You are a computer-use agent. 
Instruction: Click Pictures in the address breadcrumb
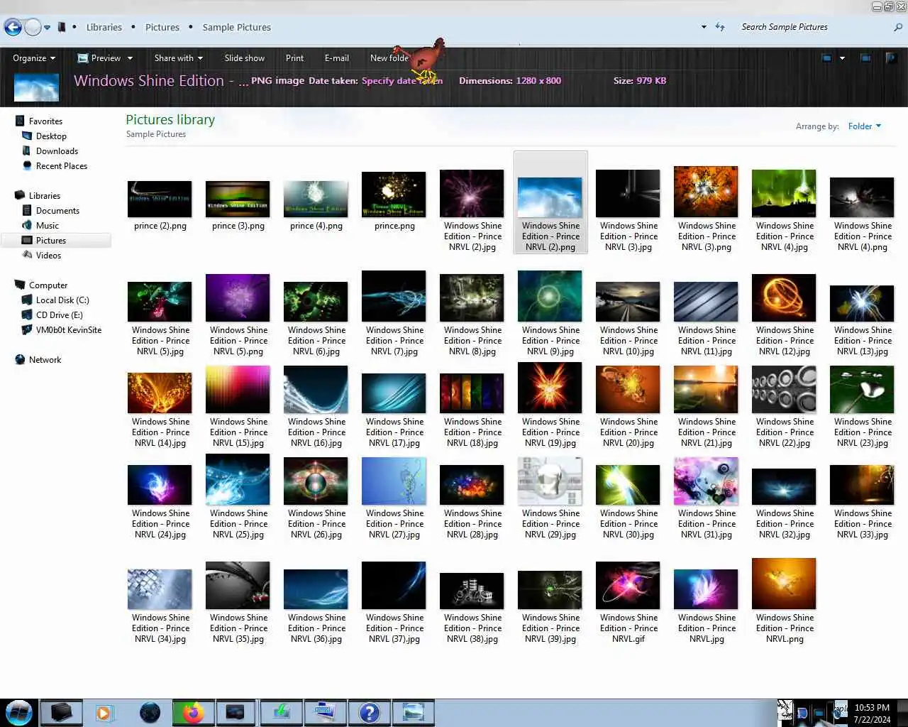pos(162,27)
